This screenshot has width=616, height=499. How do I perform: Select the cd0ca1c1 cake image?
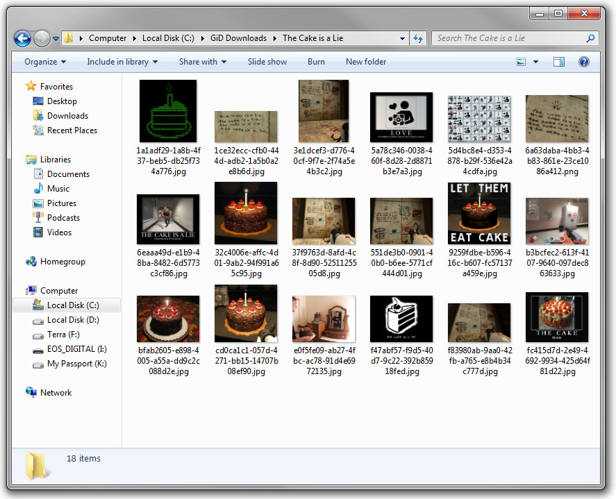pyautogui.click(x=246, y=313)
